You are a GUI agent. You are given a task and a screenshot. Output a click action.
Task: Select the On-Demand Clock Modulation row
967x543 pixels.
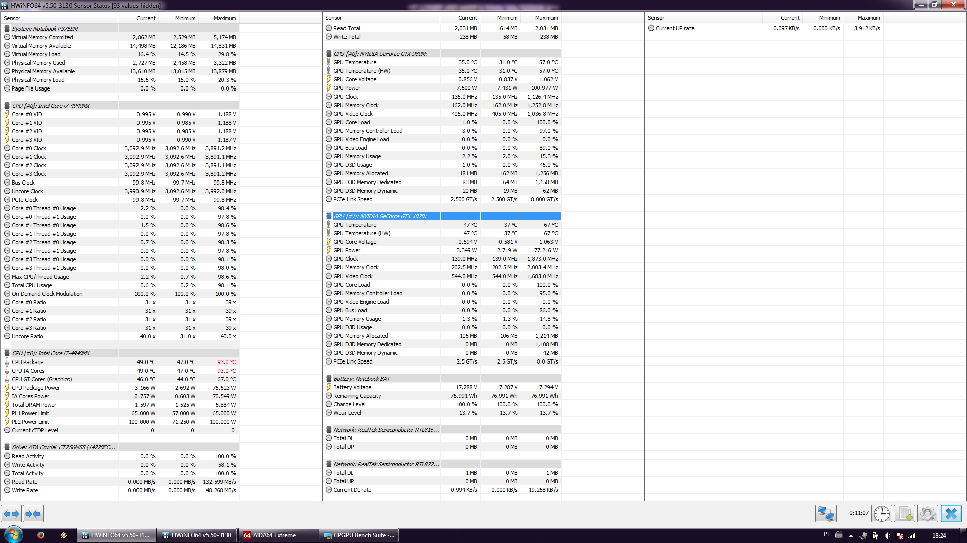(x=120, y=294)
